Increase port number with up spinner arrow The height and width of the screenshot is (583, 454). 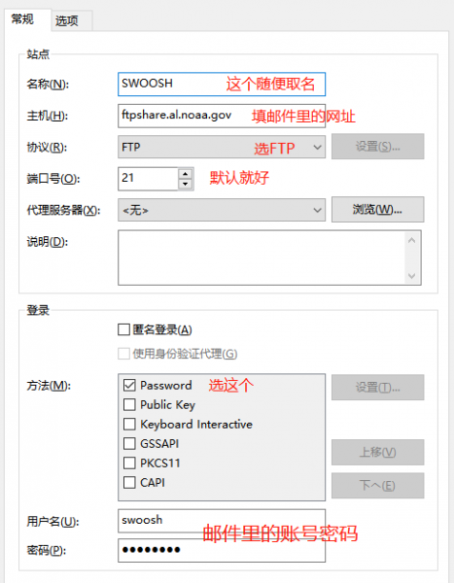point(186,174)
